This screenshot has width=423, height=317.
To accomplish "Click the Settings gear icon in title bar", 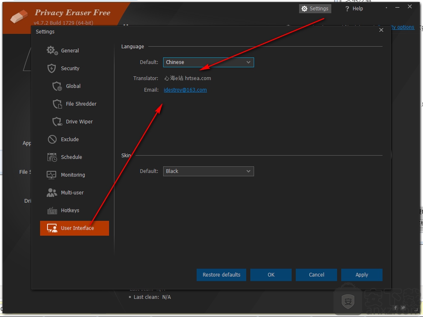I will pyautogui.click(x=304, y=9).
